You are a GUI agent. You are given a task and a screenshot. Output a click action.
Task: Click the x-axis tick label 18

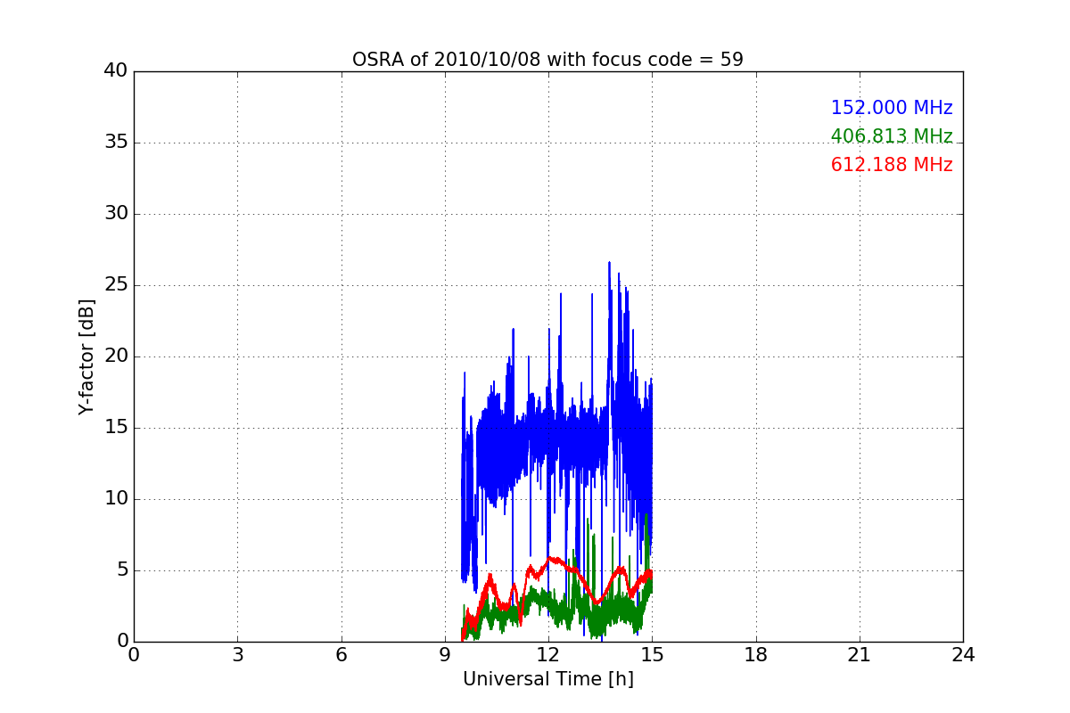756,655
